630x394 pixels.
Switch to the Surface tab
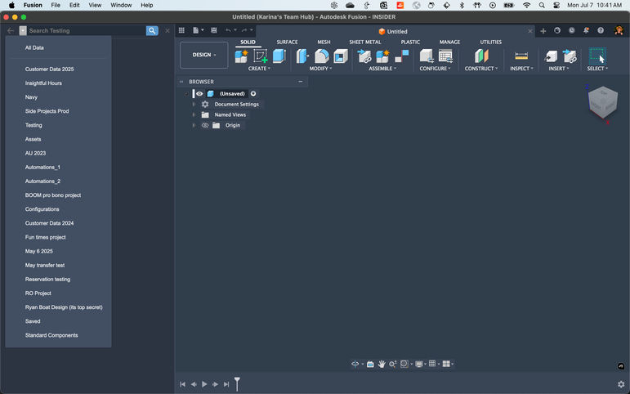point(287,42)
